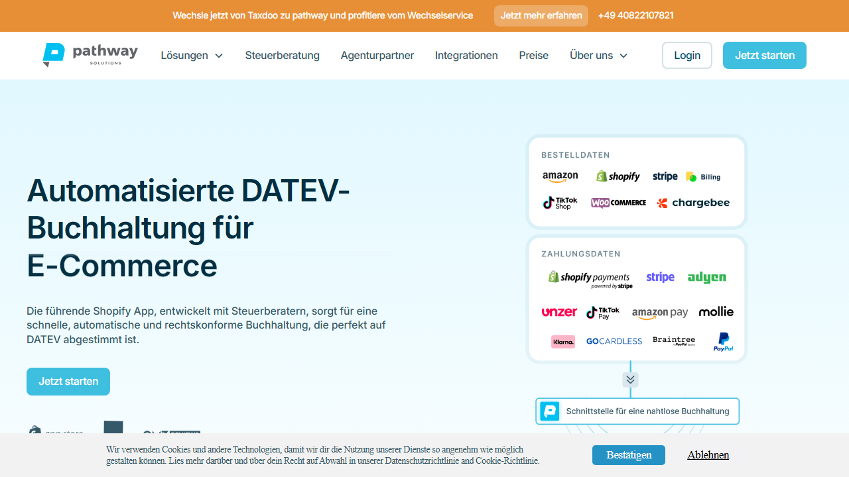
Task: Click the Login button
Action: pos(687,56)
